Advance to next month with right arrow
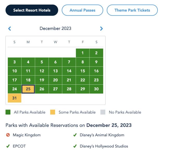182x154 pixels. click(x=101, y=29)
